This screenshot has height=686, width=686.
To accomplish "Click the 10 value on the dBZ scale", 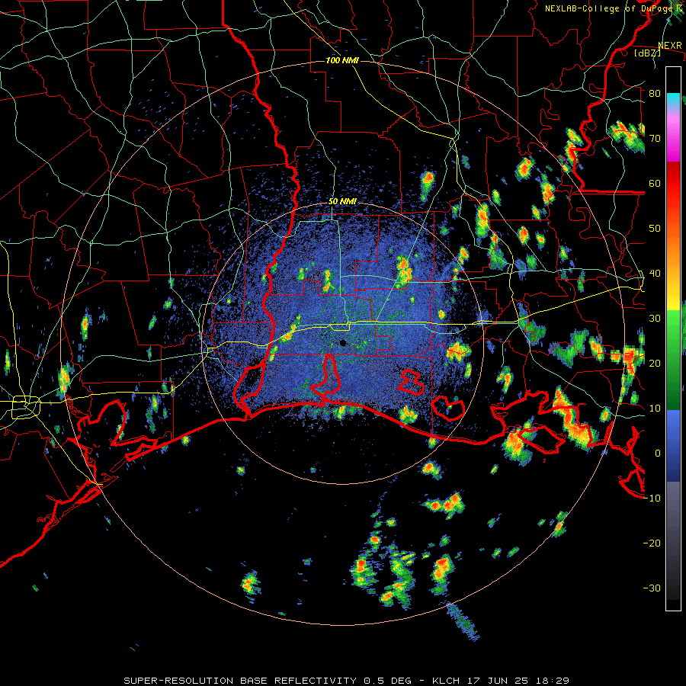I will click(x=655, y=409).
